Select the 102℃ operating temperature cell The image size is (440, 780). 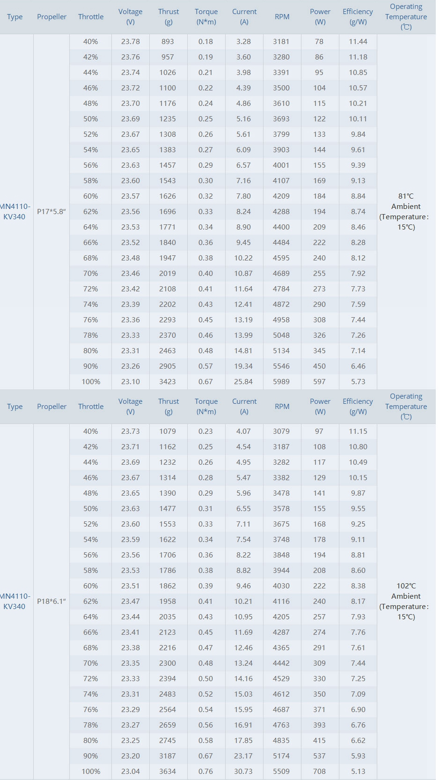tap(406, 601)
